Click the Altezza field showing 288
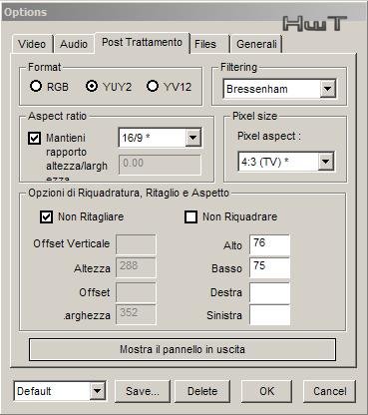The height and width of the screenshot is (415, 368). point(136,267)
